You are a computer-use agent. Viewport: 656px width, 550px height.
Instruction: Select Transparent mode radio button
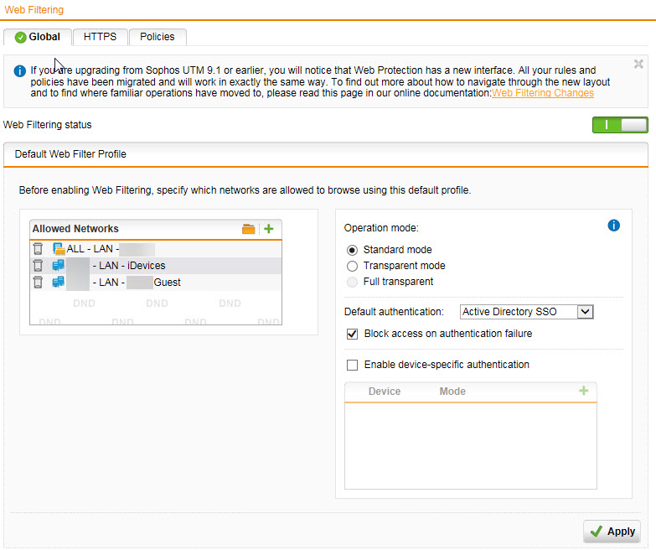pos(352,266)
